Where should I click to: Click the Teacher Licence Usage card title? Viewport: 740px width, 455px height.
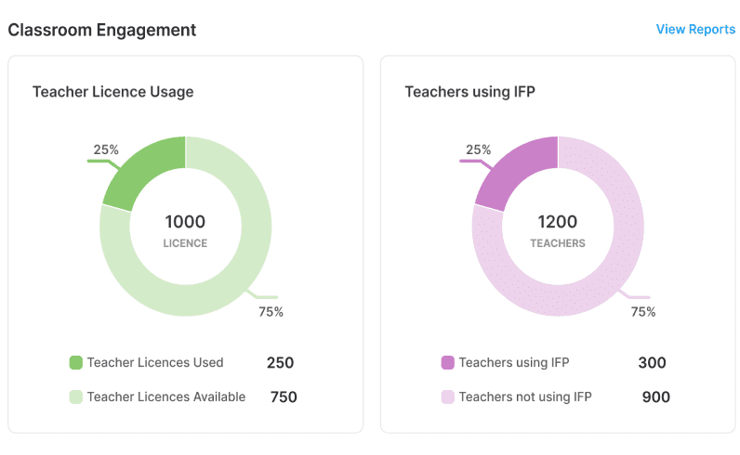(x=112, y=92)
